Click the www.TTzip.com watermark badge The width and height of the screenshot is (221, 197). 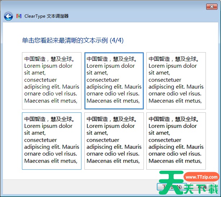201,177
